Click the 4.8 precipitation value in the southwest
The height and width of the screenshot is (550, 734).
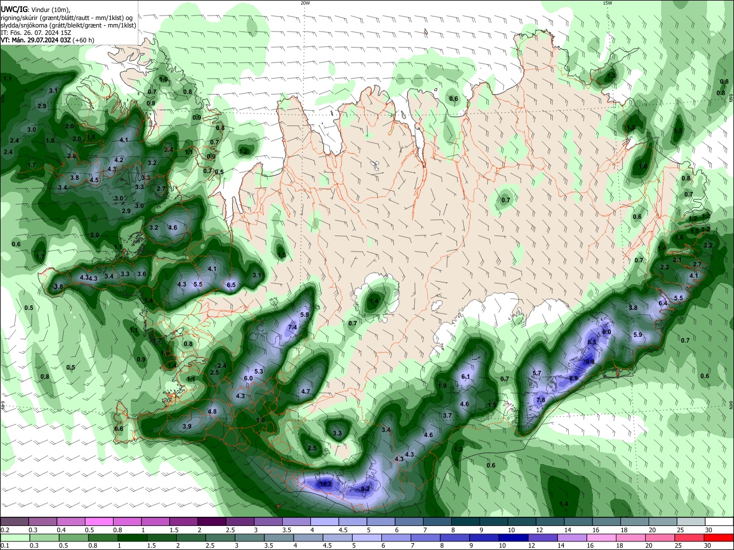click(x=212, y=411)
